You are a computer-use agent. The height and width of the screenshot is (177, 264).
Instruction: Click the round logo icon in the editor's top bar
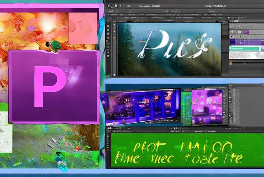pyautogui.click(x=109, y=6)
